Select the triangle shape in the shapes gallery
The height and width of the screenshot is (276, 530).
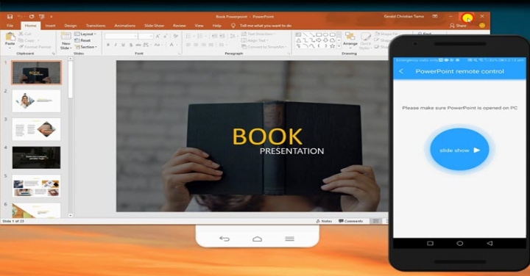click(299, 40)
